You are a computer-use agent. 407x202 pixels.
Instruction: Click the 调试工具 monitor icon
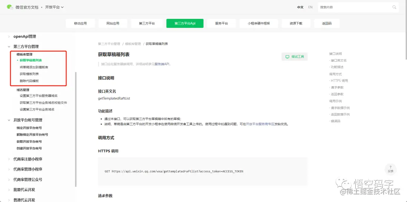pyautogui.click(x=287, y=57)
